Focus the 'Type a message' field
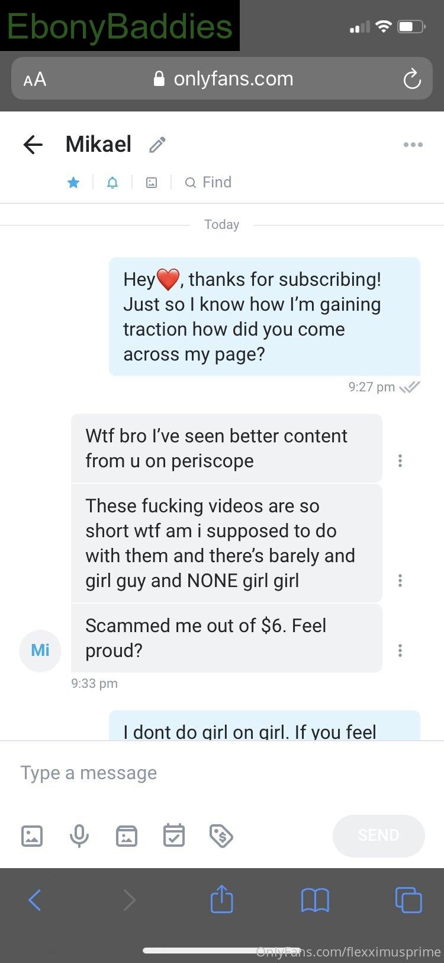Image resolution: width=444 pixels, height=963 pixels. tap(222, 773)
